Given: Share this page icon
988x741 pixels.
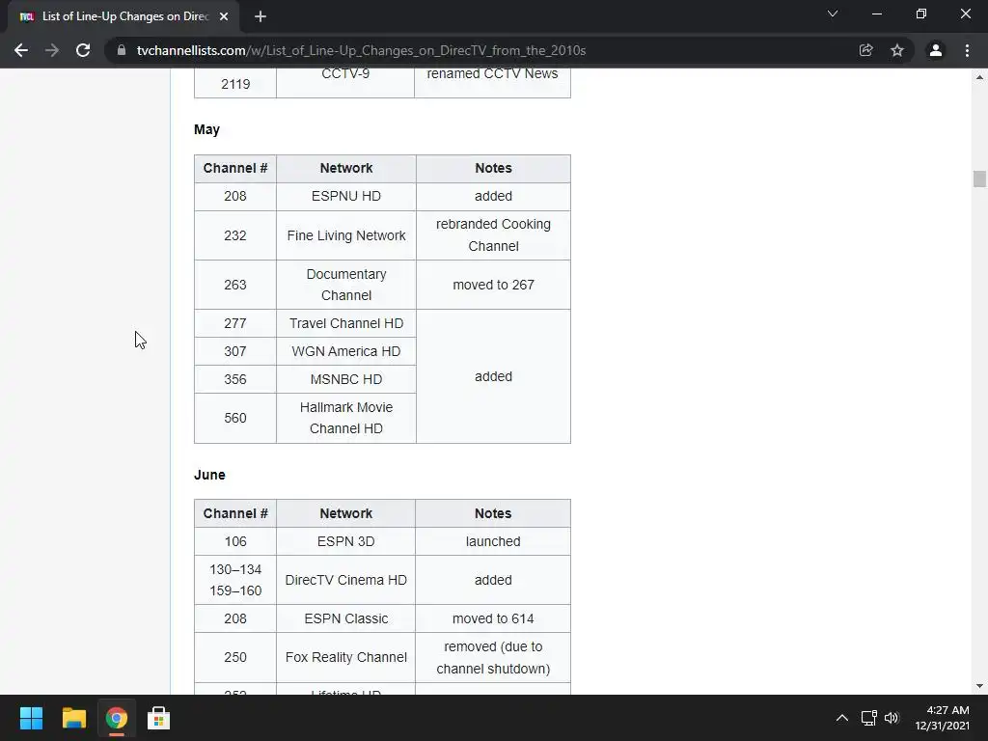Looking at the screenshot, I should [x=865, y=50].
